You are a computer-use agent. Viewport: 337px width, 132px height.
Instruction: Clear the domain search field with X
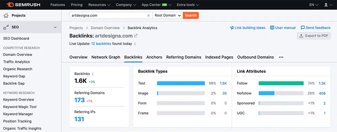148,15
